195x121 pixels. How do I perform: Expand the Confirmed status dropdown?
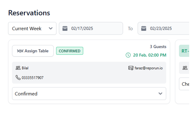(x=89, y=93)
